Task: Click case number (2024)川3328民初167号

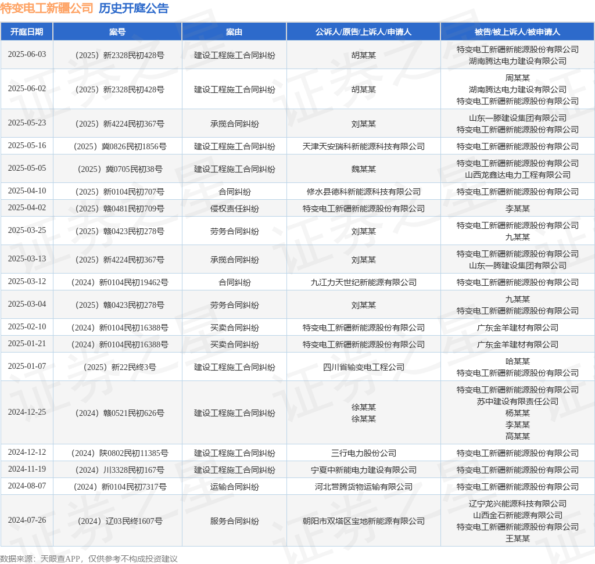Action: click(x=120, y=470)
